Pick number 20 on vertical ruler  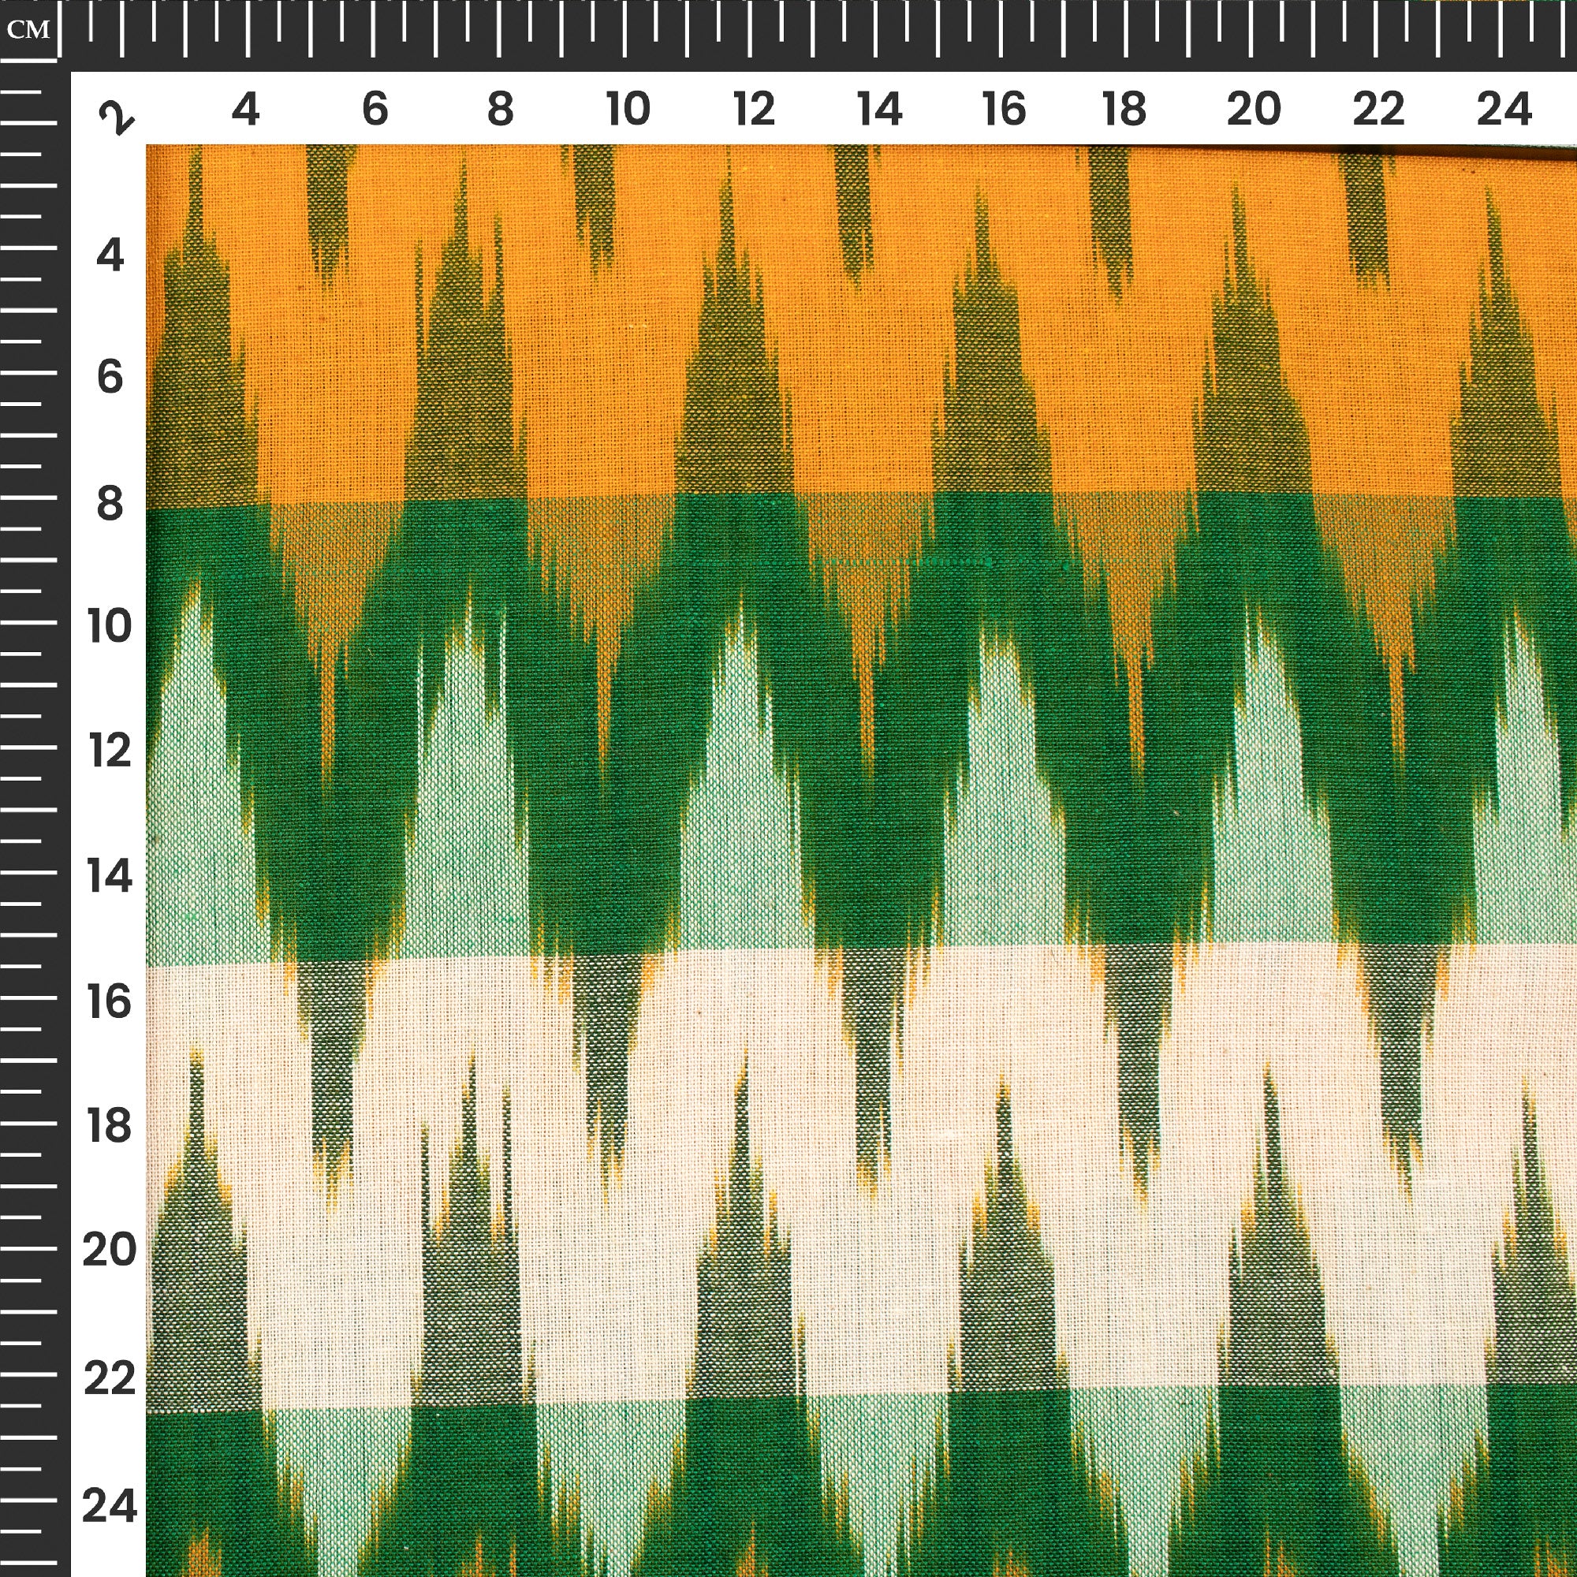click(x=110, y=1251)
